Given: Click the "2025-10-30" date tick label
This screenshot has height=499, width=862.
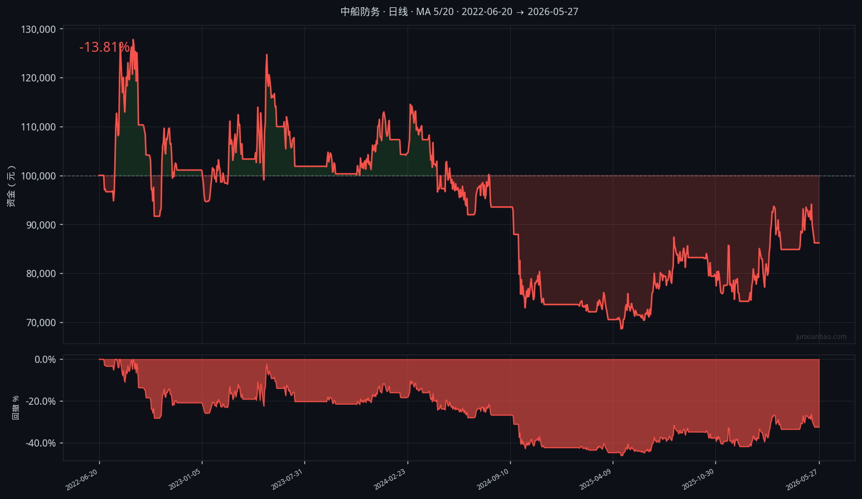Looking at the screenshot, I should tap(698, 479).
